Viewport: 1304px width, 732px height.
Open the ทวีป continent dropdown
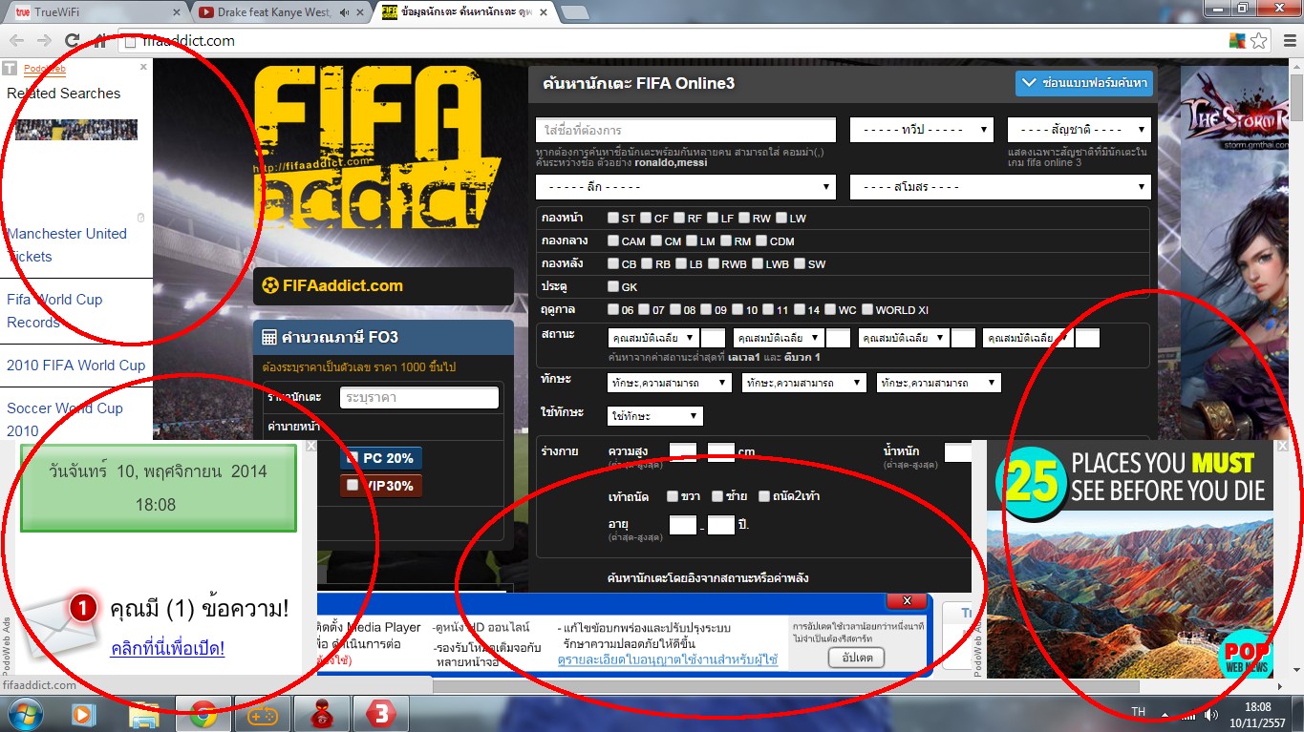click(x=921, y=130)
